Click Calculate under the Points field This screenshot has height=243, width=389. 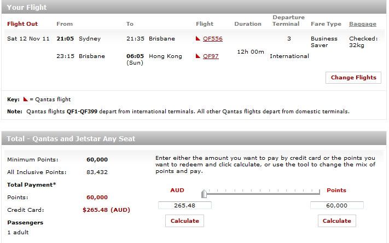[x=336, y=221]
